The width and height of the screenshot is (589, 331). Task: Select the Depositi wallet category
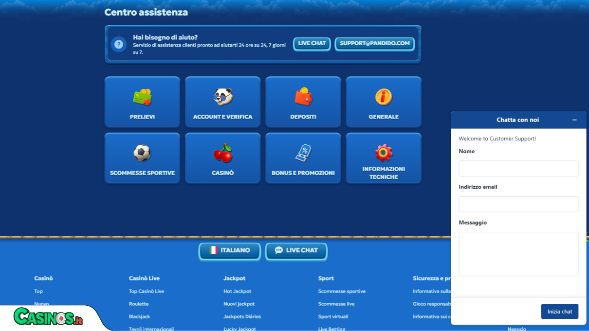point(303,102)
